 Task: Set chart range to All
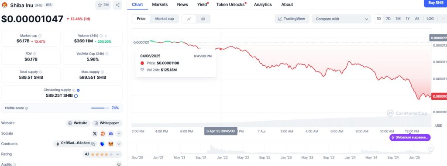tap(417, 19)
